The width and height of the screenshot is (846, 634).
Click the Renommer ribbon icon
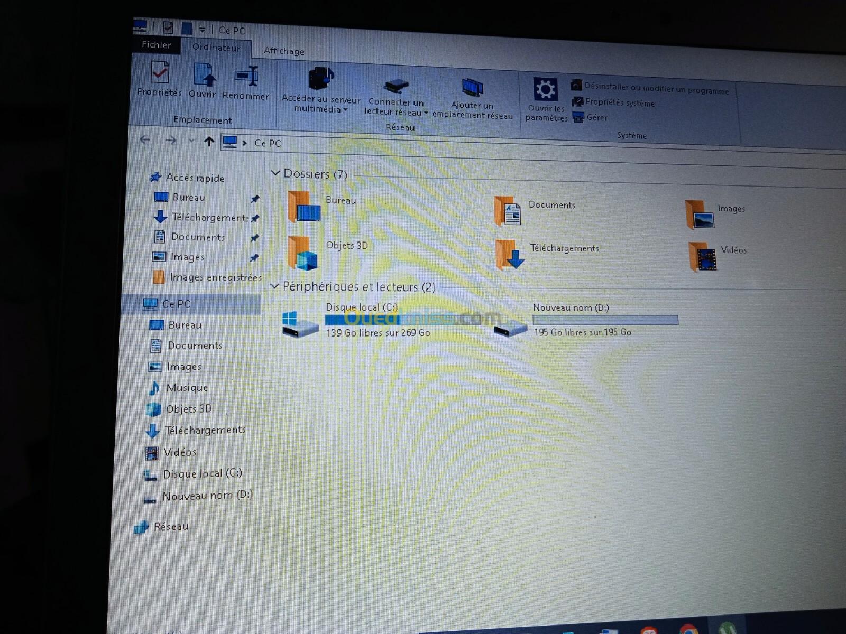[x=246, y=78]
